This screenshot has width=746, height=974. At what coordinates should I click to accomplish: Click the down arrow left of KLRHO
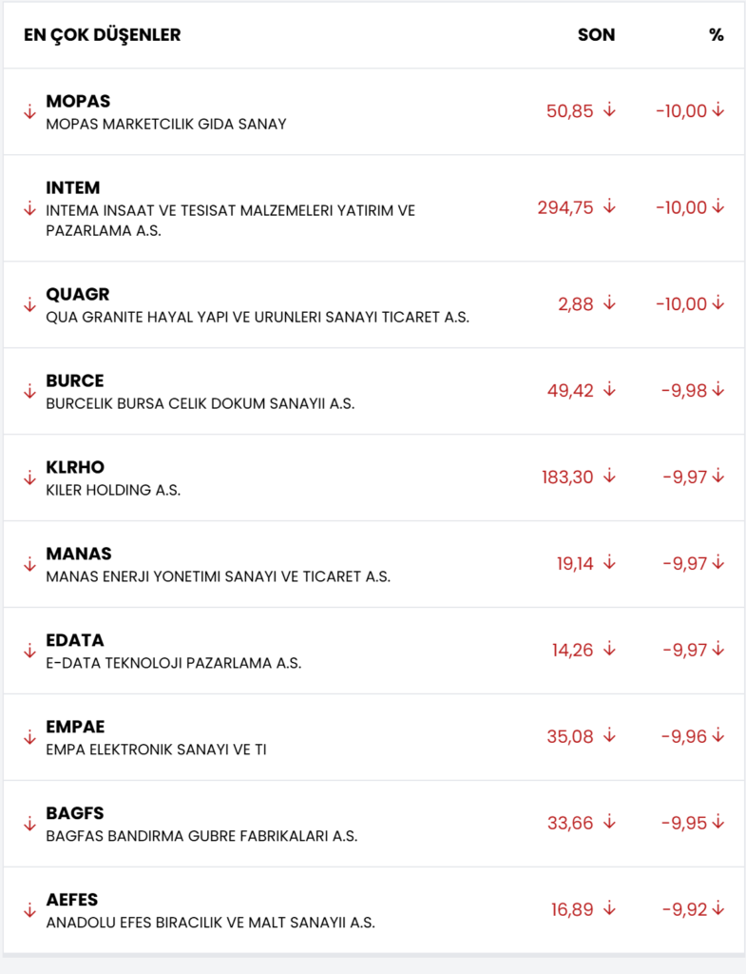click(x=29, y=477)
